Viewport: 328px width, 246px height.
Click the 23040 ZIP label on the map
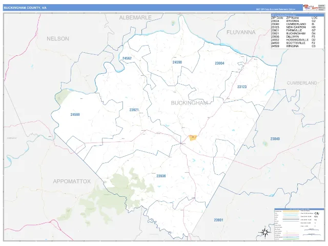tap(275, 139)
